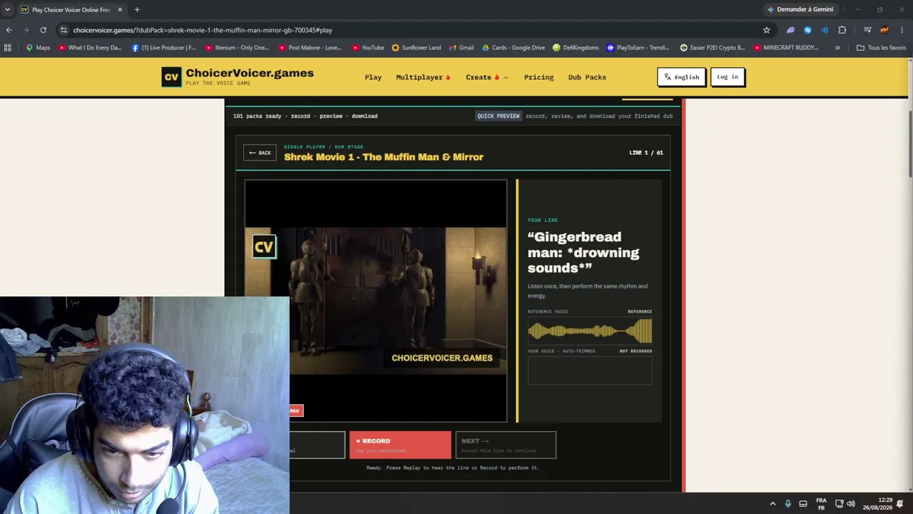Open the Post Malone bookmark

coord(310,48)
